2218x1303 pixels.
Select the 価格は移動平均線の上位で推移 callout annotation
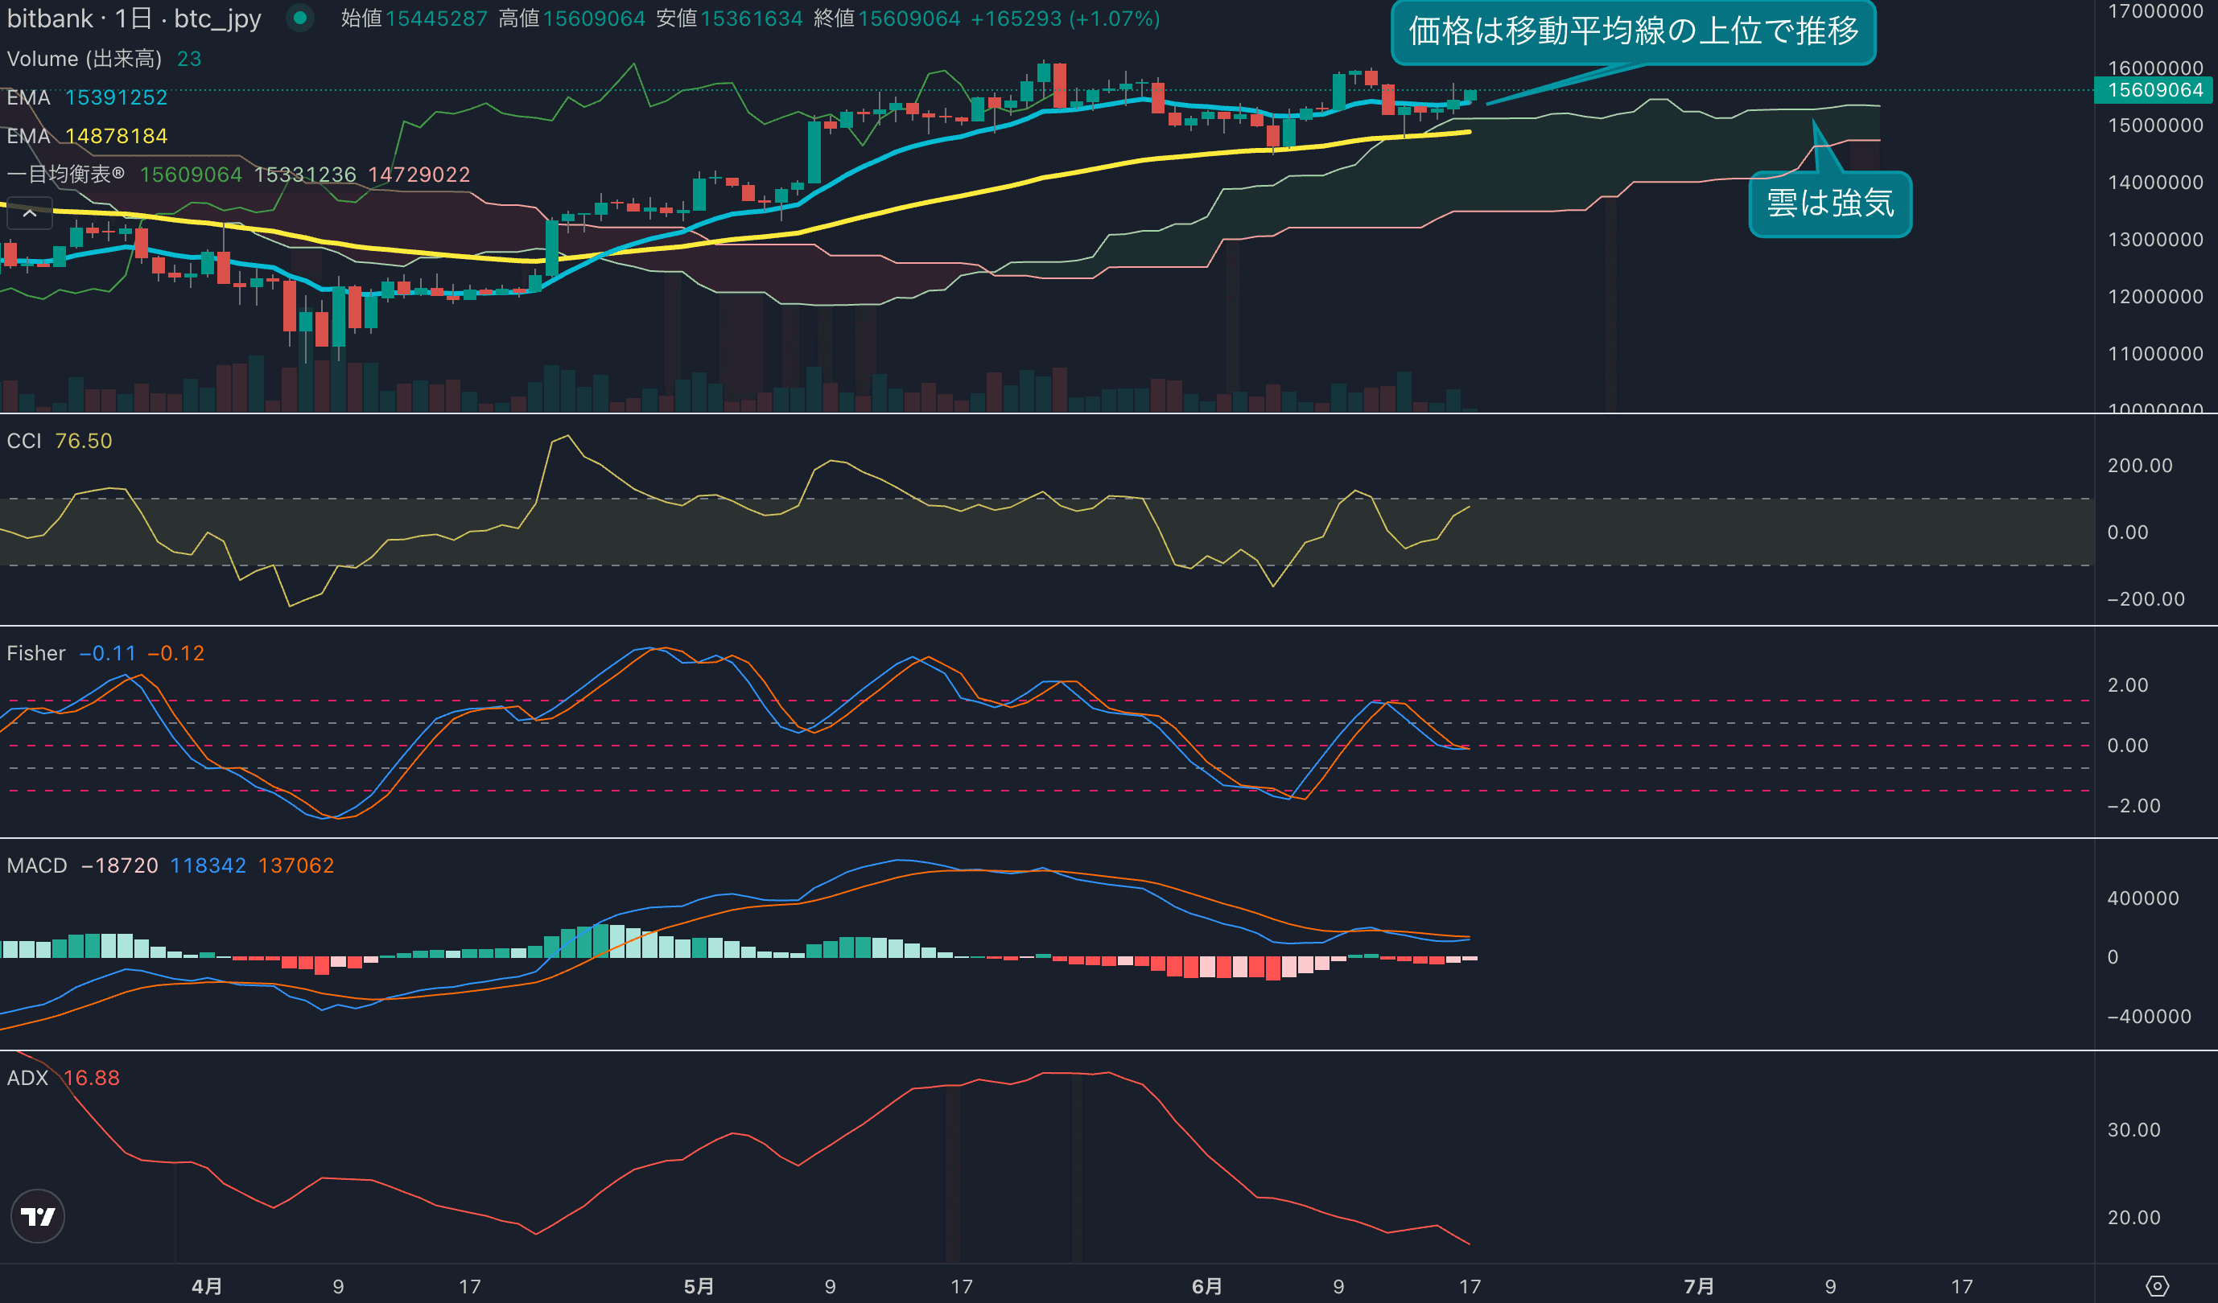1633,31
